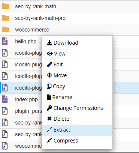Click the download tray icon
The height and width of the screenshot is (153, 139).
tap(49, 43)
